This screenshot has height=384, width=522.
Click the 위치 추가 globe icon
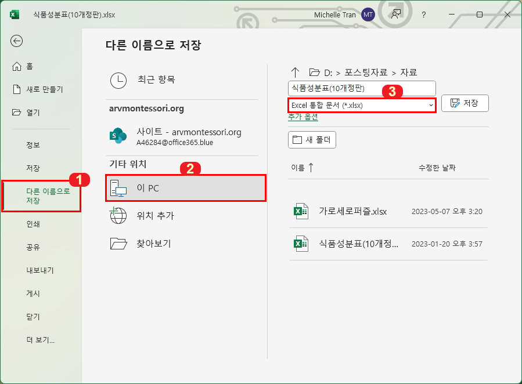click(119, 216)
